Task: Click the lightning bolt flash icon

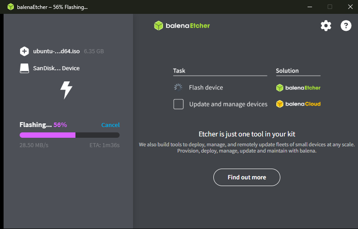Action: pyautogui.click(x=66, y=90)
